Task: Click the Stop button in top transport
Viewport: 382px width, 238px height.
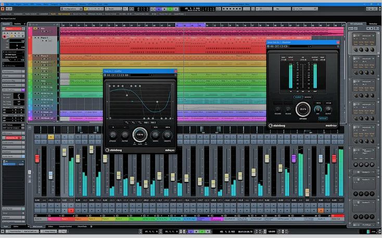Action: [x=164, y=9]
